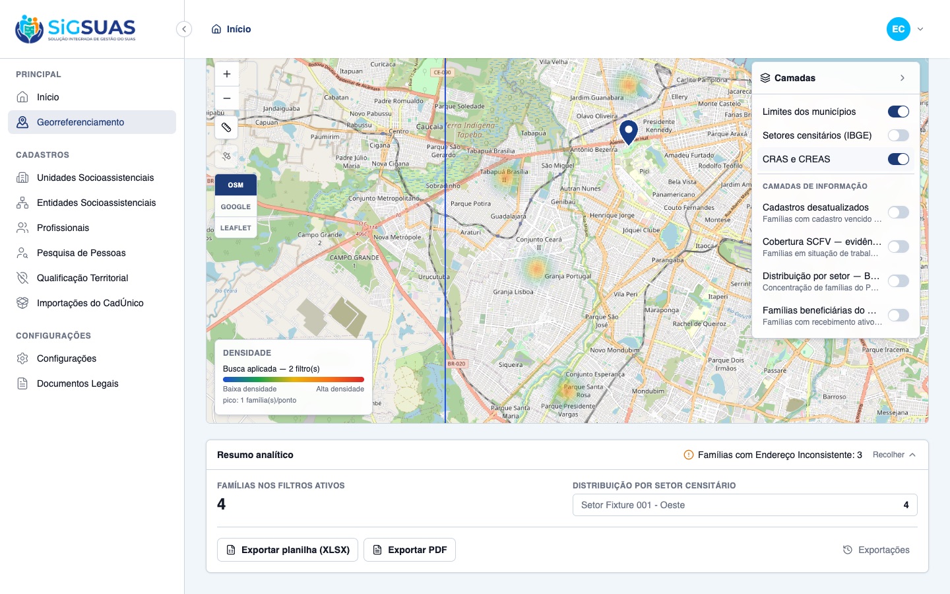The width and height of the screenshot is (950, 594).
Task: Select the OSM basemap
Action: coord(236,185)
